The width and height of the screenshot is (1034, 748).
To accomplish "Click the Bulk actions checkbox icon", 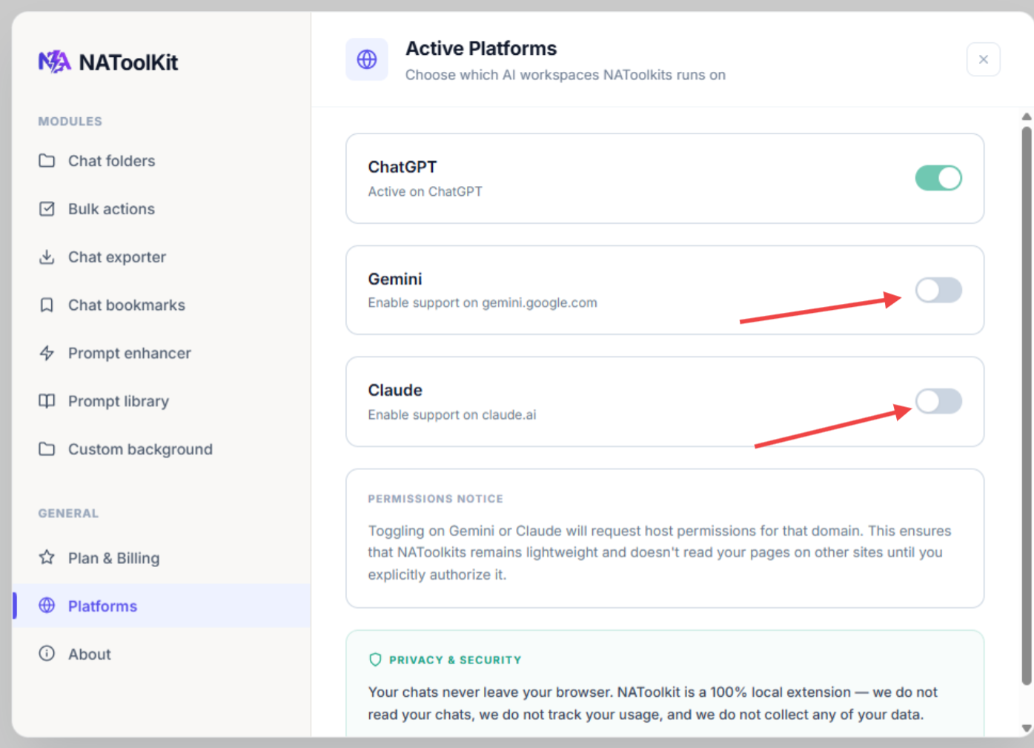I will (47, 209).
